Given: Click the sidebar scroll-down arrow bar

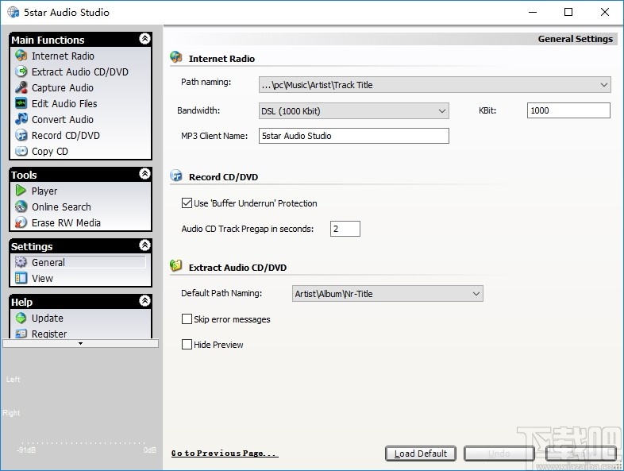Looking at the screenshot, I should point(80,343).
